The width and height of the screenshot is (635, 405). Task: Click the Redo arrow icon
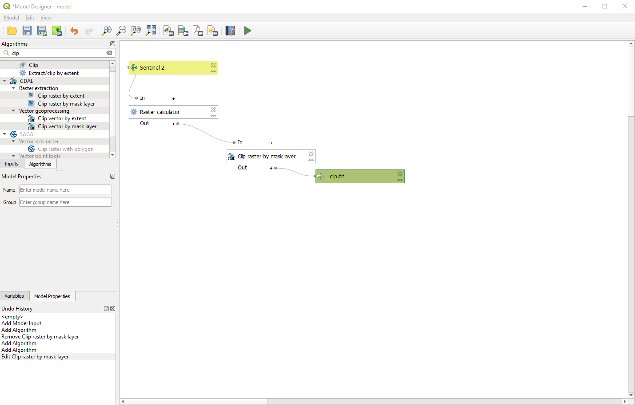[x=89, y=31]
